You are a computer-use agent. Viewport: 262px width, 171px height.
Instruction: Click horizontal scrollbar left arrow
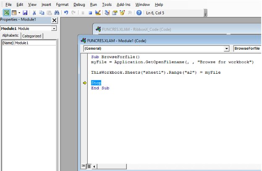pos(94,166)
